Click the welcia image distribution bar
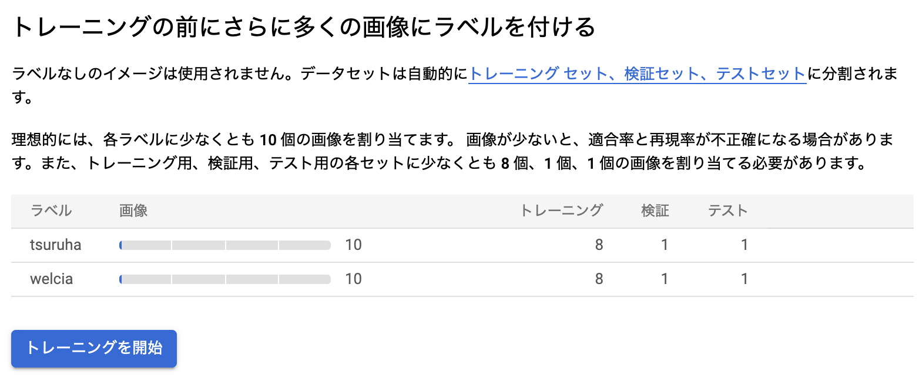Screen dimensions: 919x384 tap(225, 279)
